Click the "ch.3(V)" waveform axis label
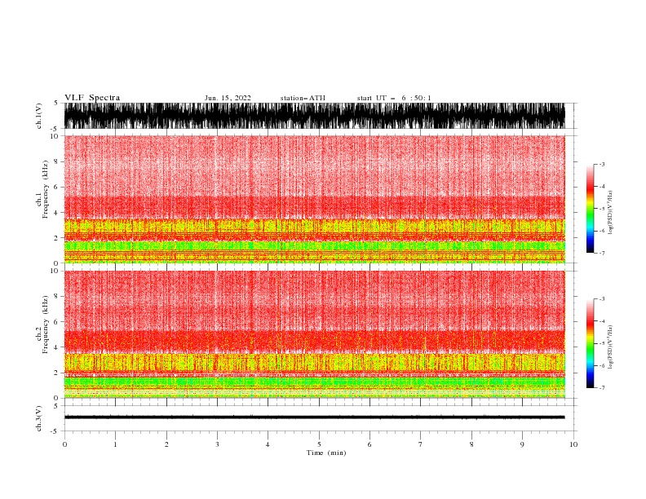 39,418
